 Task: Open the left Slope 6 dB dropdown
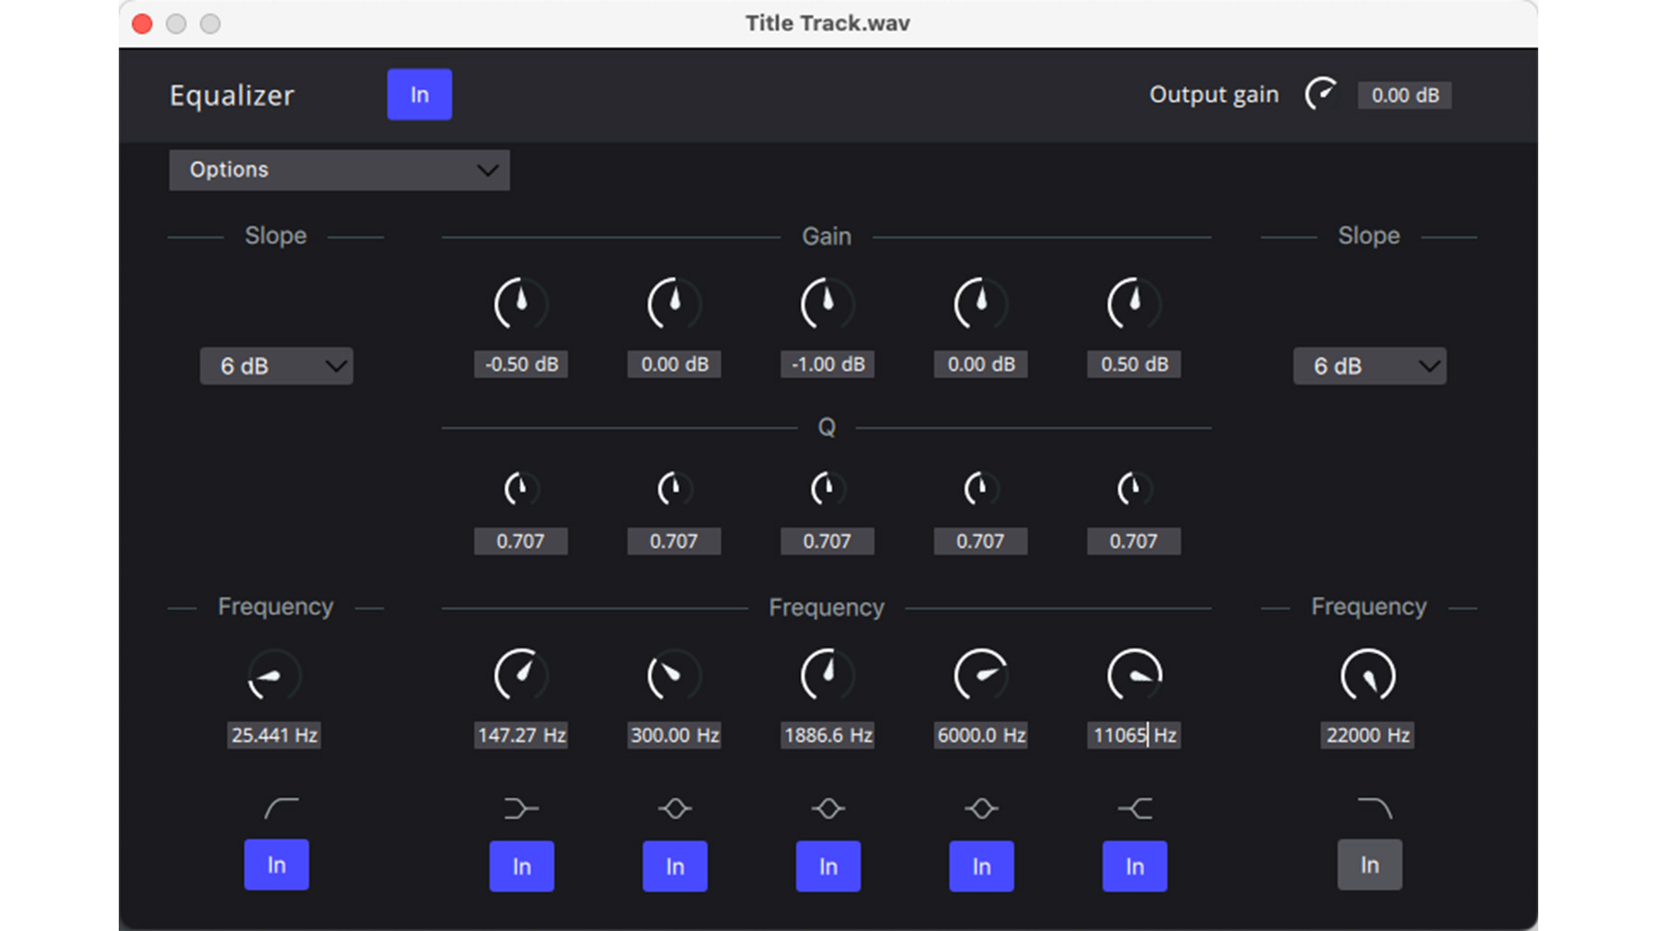point(275,365)
